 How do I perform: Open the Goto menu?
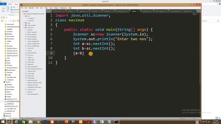click(46, 8)
